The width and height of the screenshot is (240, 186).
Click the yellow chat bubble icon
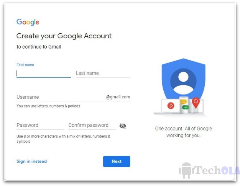coord(183,102)
